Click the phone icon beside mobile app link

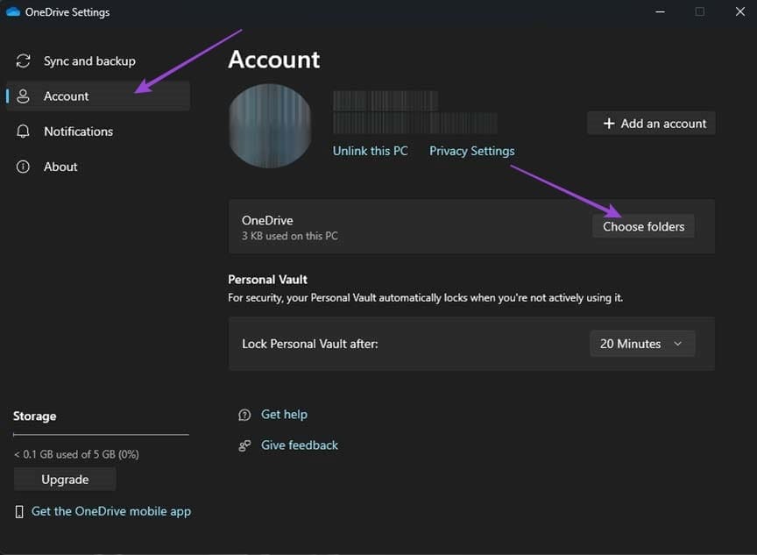coord(19,511)
